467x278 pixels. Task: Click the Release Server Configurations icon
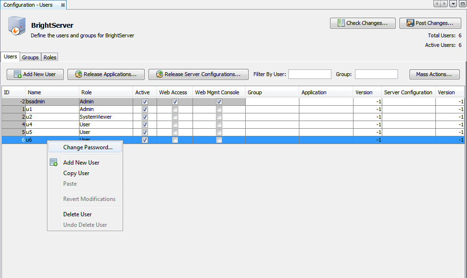(x=159, y=75)
